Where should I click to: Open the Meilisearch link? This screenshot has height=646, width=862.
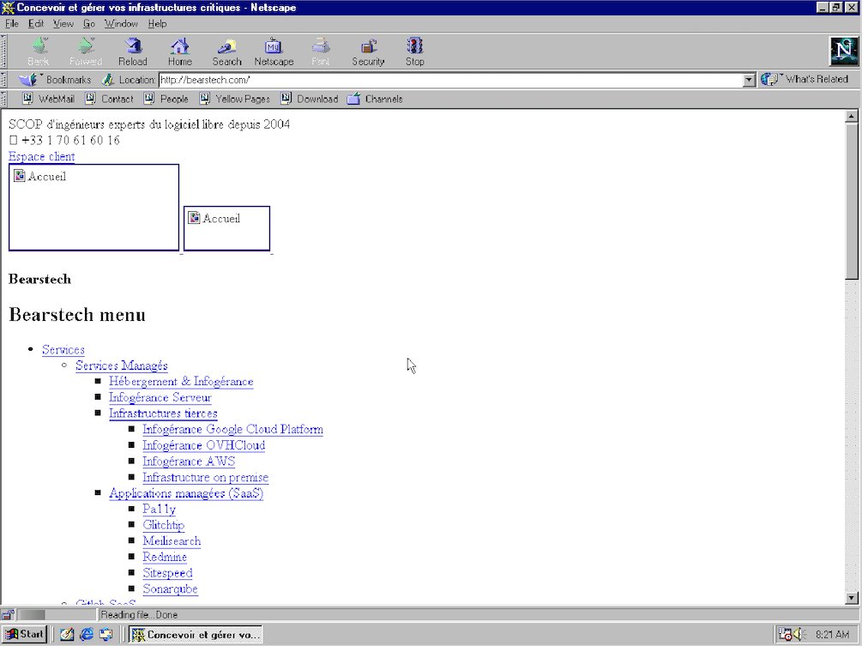[172, 541]
